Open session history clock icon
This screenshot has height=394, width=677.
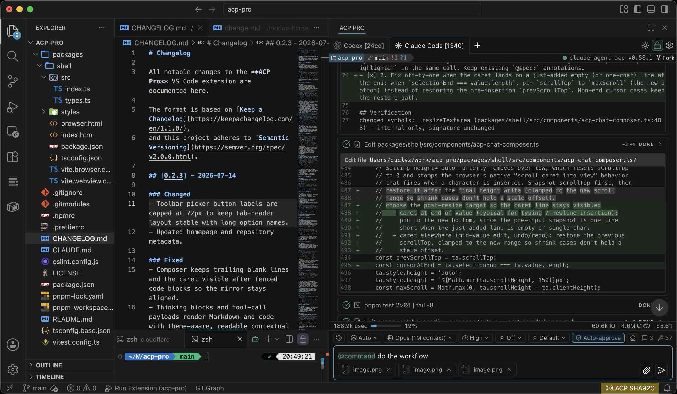(x=339, y=338)
